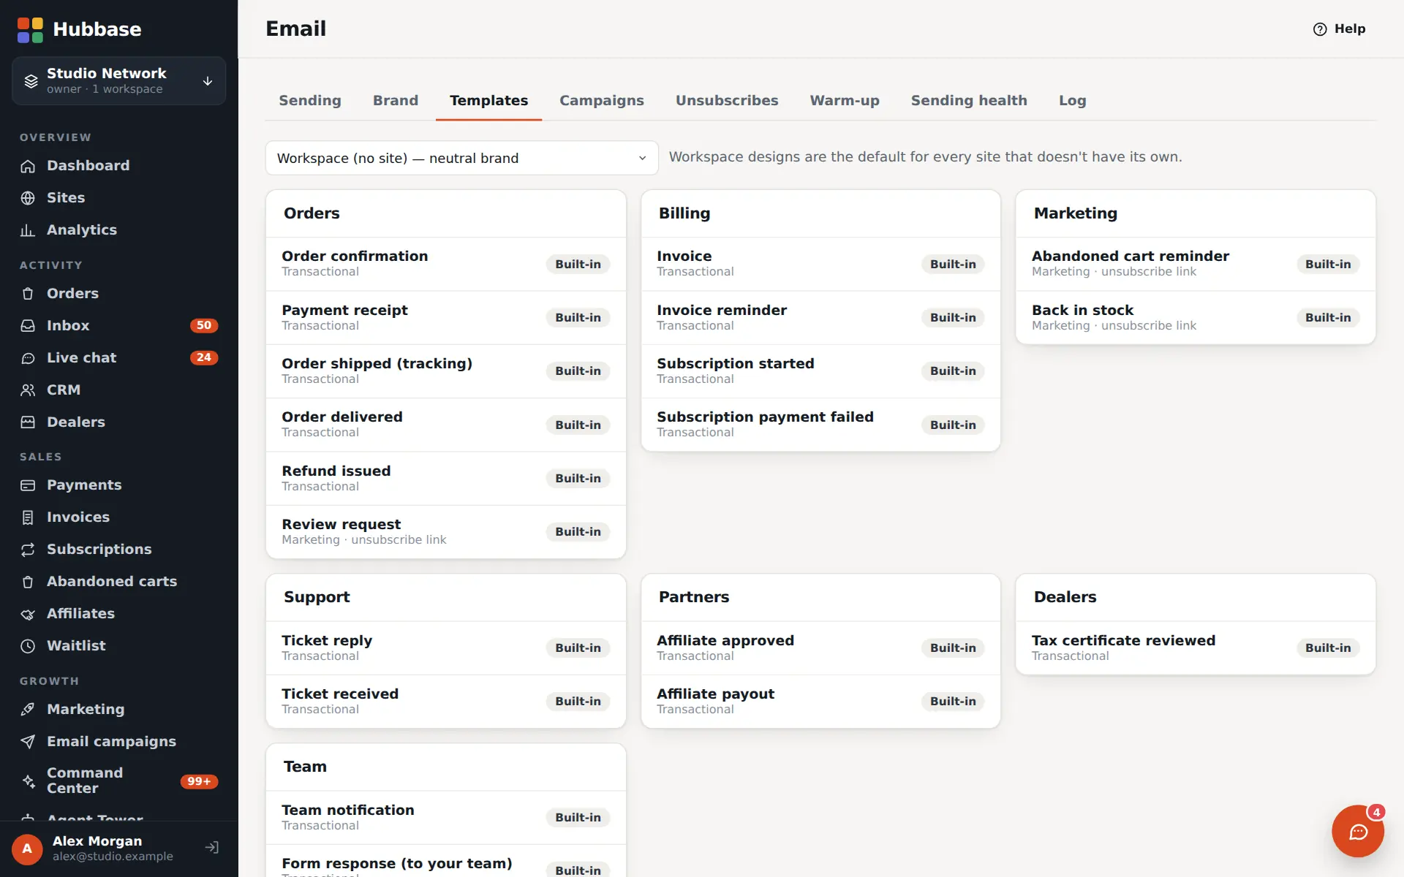1404x877 pixels.
Task: Open the Team notification template
Action: pyautogui.click(x=445, y=818)
